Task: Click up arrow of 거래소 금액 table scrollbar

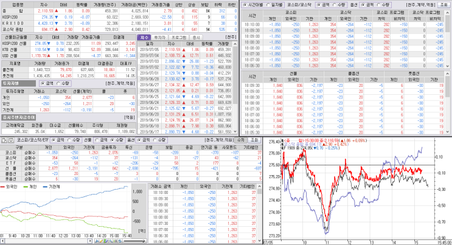Action: [259, 187]
